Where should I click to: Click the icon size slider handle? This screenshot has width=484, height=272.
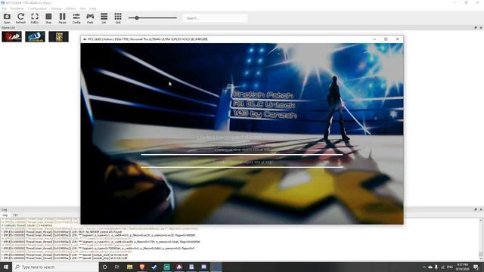point(136,18)
